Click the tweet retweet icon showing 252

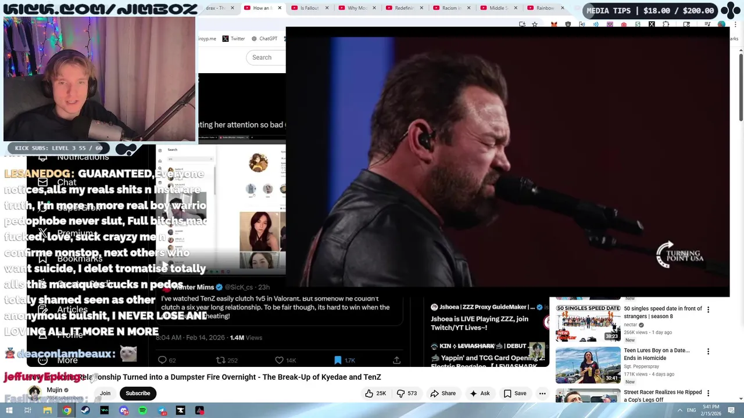coord(221,360)
